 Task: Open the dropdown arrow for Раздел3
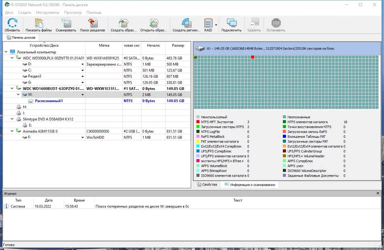[82, 77]
